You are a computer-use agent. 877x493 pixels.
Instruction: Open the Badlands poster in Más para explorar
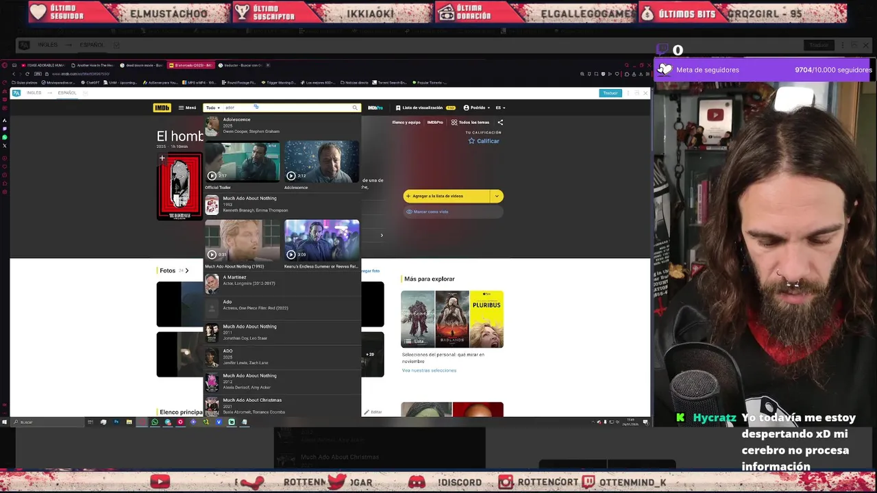coord(452,319)
